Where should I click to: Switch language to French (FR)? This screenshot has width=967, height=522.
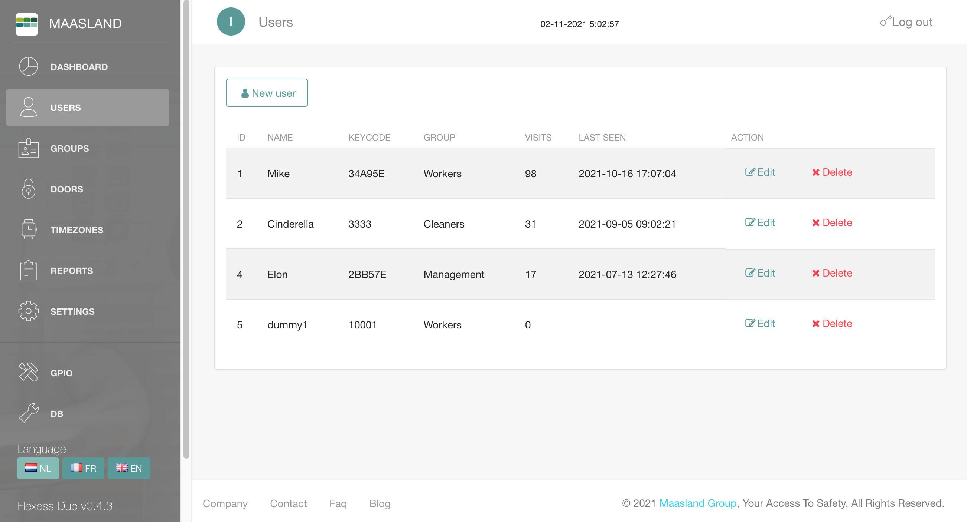pos(83,468)
